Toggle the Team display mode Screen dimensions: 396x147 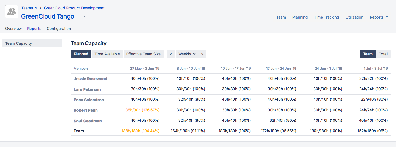tap(368, 54)
